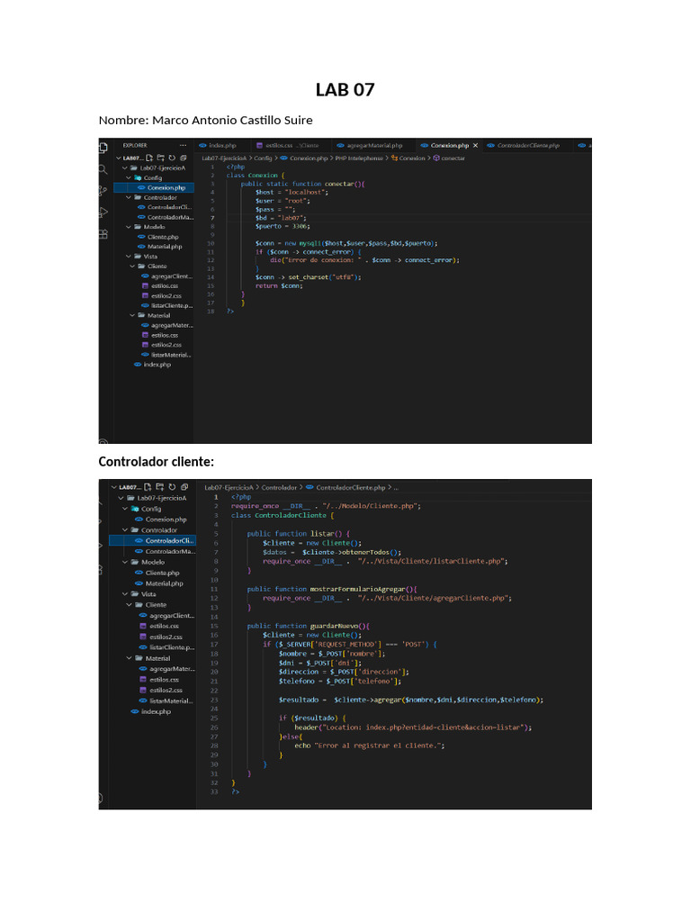Viewport: 691px width, 922px height.
Task: Collapse Controlador folder chevron in ControladorCliente screenshot
Action: pos(125,529)
